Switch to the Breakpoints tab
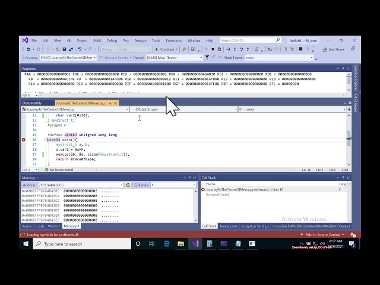The image size is (380, 285). tap(229, 226)
